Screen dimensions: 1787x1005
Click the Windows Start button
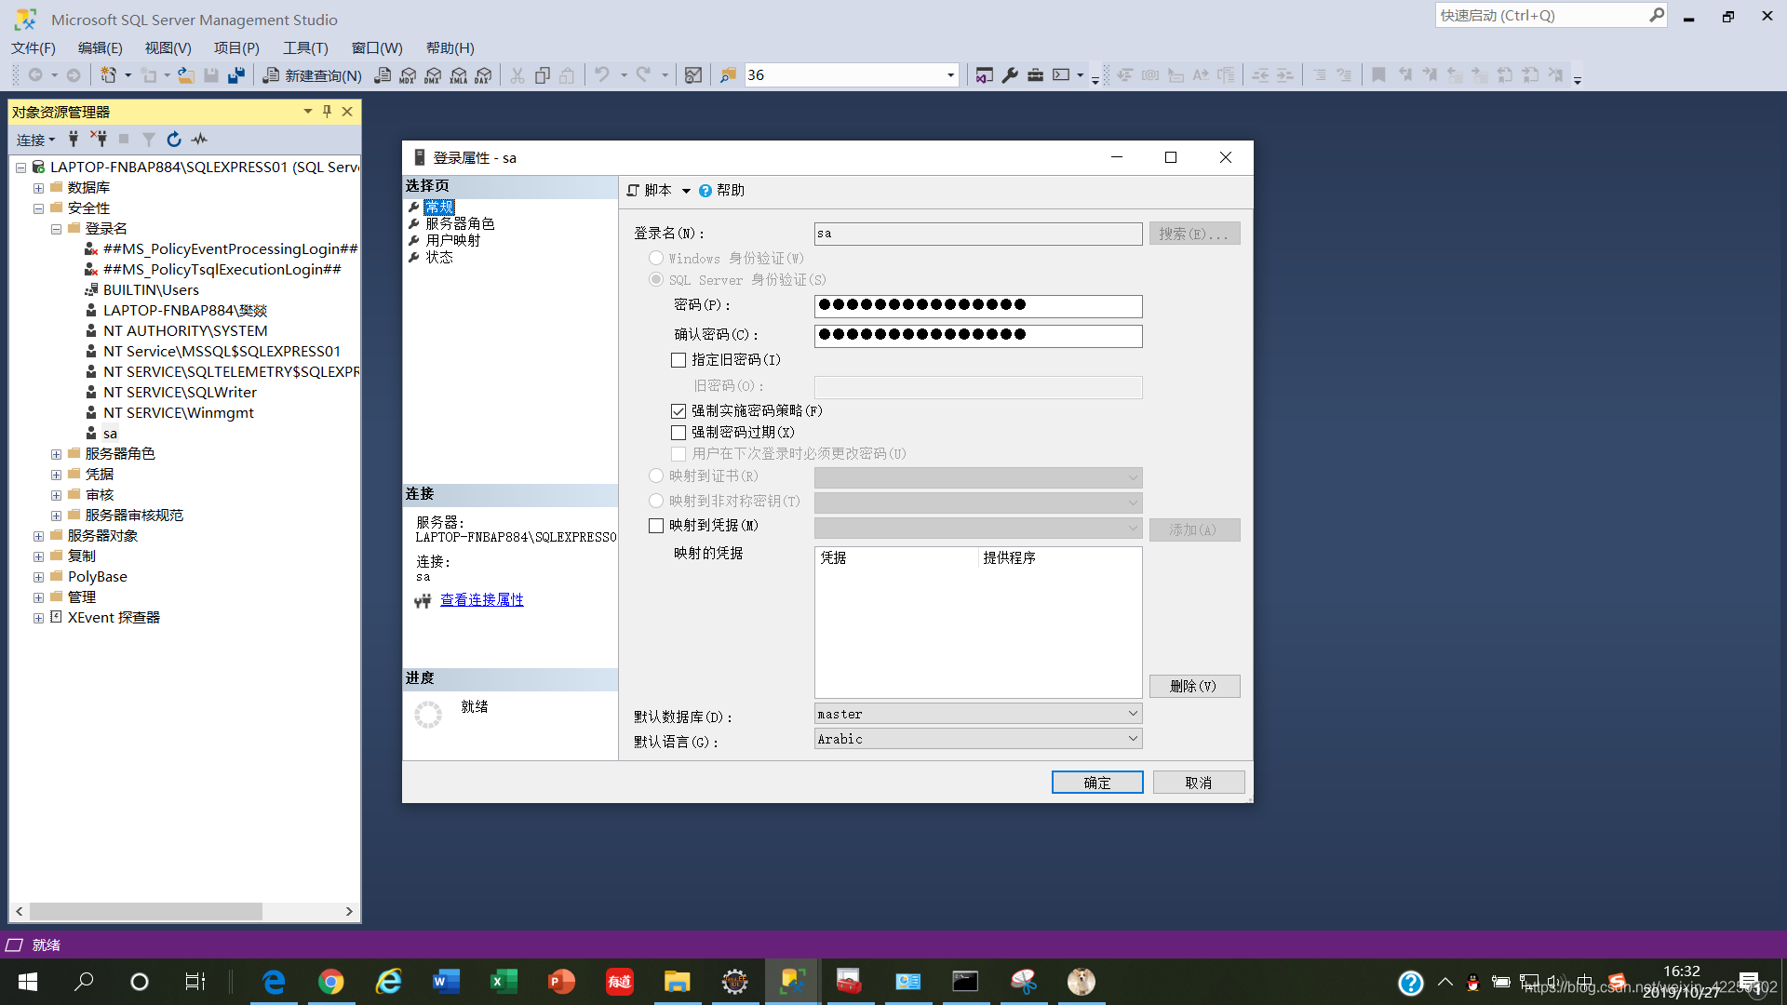28,982
